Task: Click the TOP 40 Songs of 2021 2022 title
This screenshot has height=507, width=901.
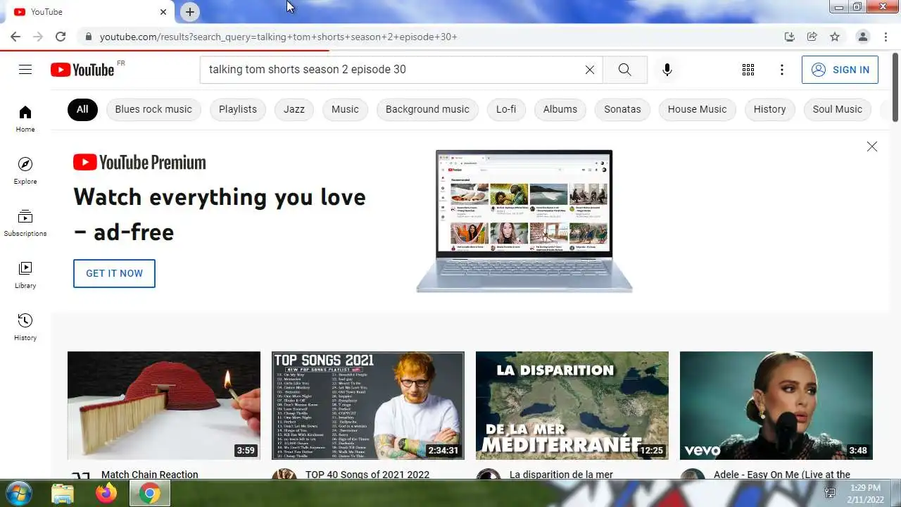Action: pyautogui.click(x=367, y=475)
